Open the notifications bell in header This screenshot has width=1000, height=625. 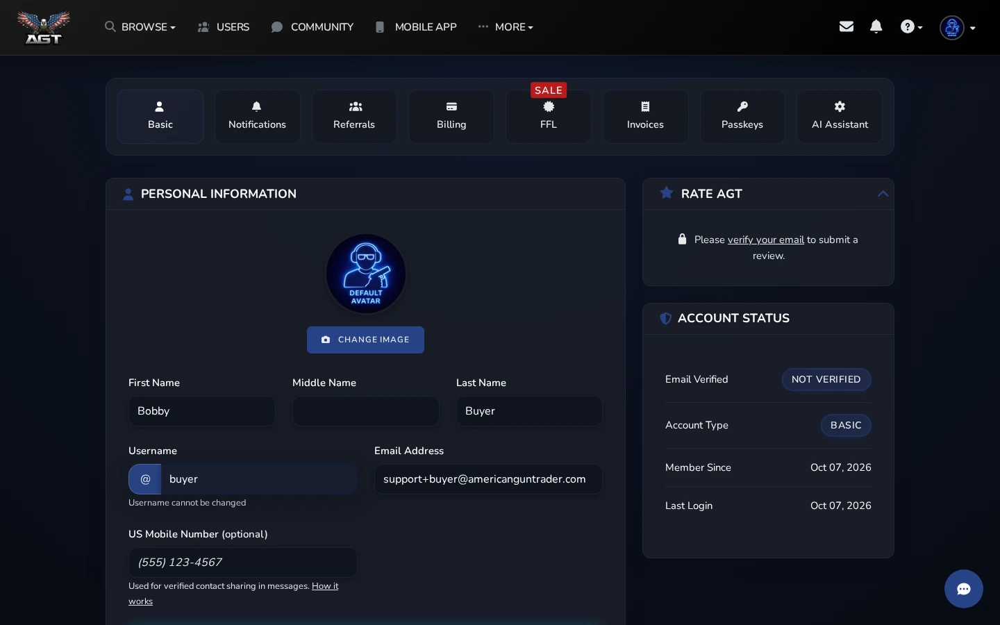876,26
